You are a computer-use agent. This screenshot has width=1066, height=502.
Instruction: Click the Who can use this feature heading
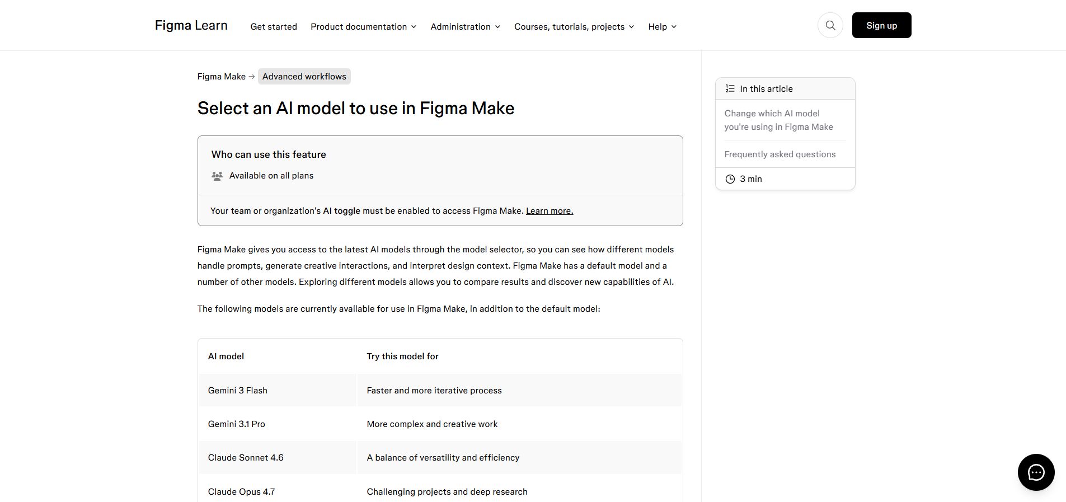tap(269, 154)
